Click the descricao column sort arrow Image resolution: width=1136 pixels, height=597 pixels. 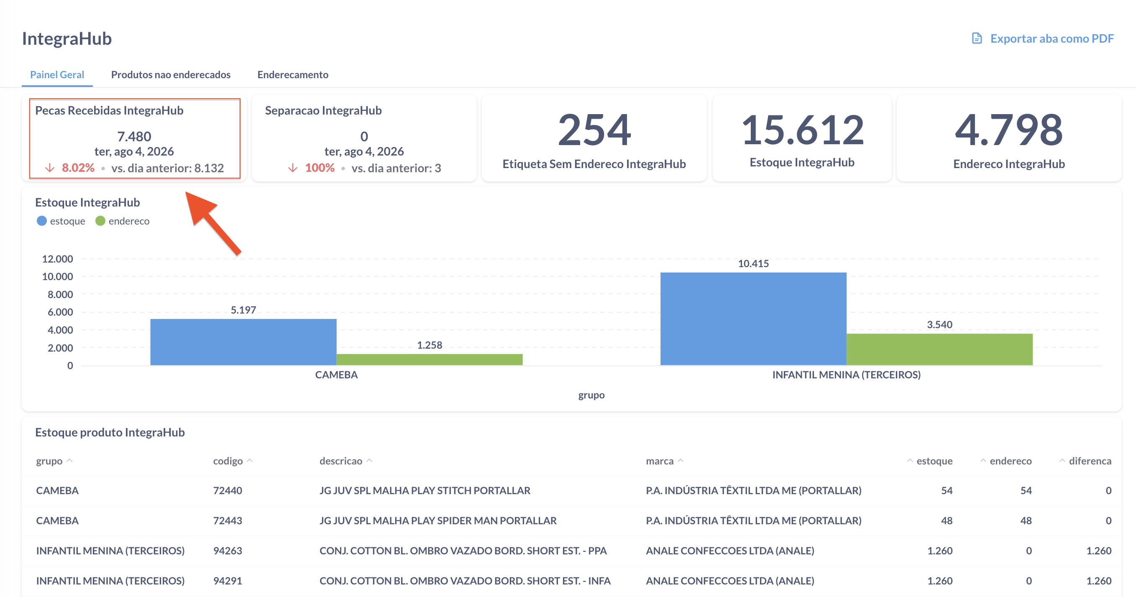(370, 461)
